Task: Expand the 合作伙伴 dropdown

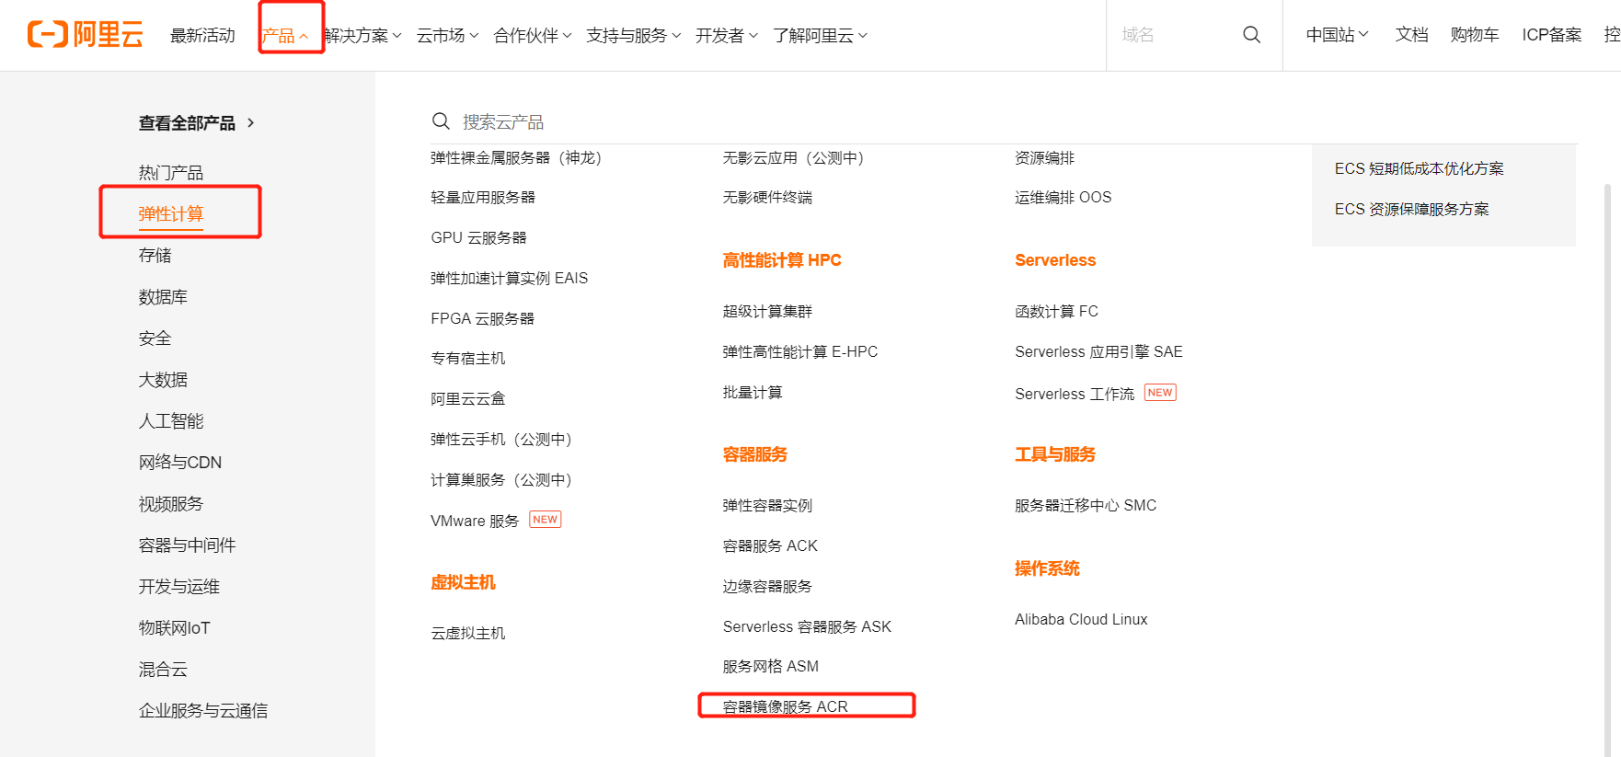Action: click(533, 35)
